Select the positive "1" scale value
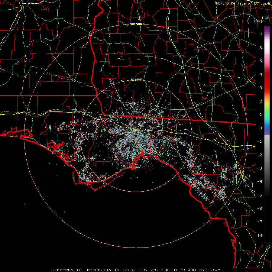The height and width of the screenshot is (272, 272). (x=261, y=115)
